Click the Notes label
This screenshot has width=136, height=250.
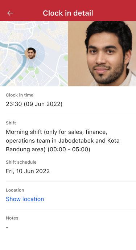12,218
